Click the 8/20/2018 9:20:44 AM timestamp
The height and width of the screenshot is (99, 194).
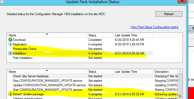coord(130,40)
